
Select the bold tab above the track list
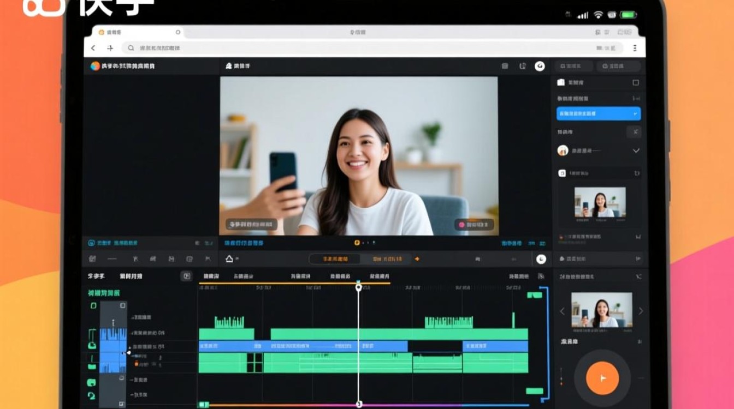[131, 276]
